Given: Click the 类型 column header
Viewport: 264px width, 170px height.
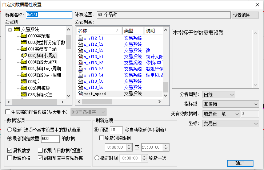Looking at the screenshot, I should (133, 30).
